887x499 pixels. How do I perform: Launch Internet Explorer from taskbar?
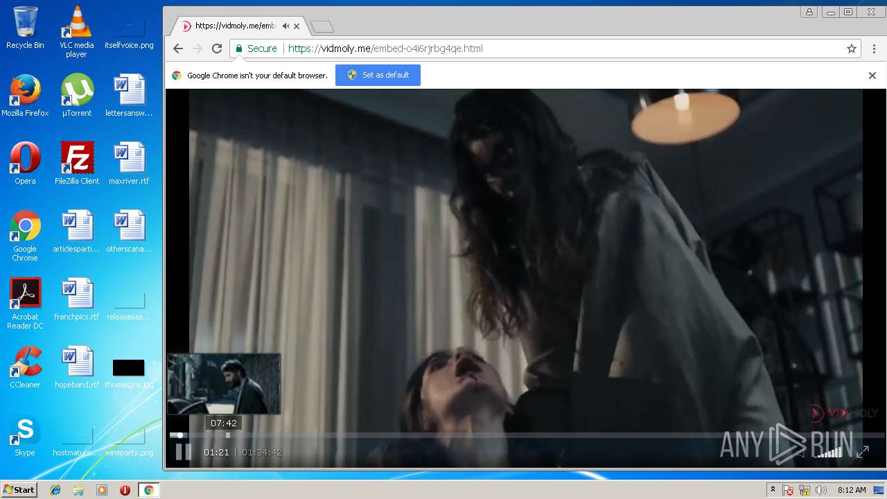click(x=55, y=490)
